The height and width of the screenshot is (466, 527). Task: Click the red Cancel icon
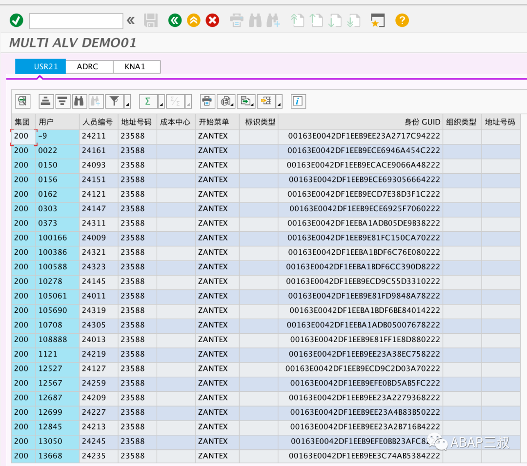click(x=212, y=20)
